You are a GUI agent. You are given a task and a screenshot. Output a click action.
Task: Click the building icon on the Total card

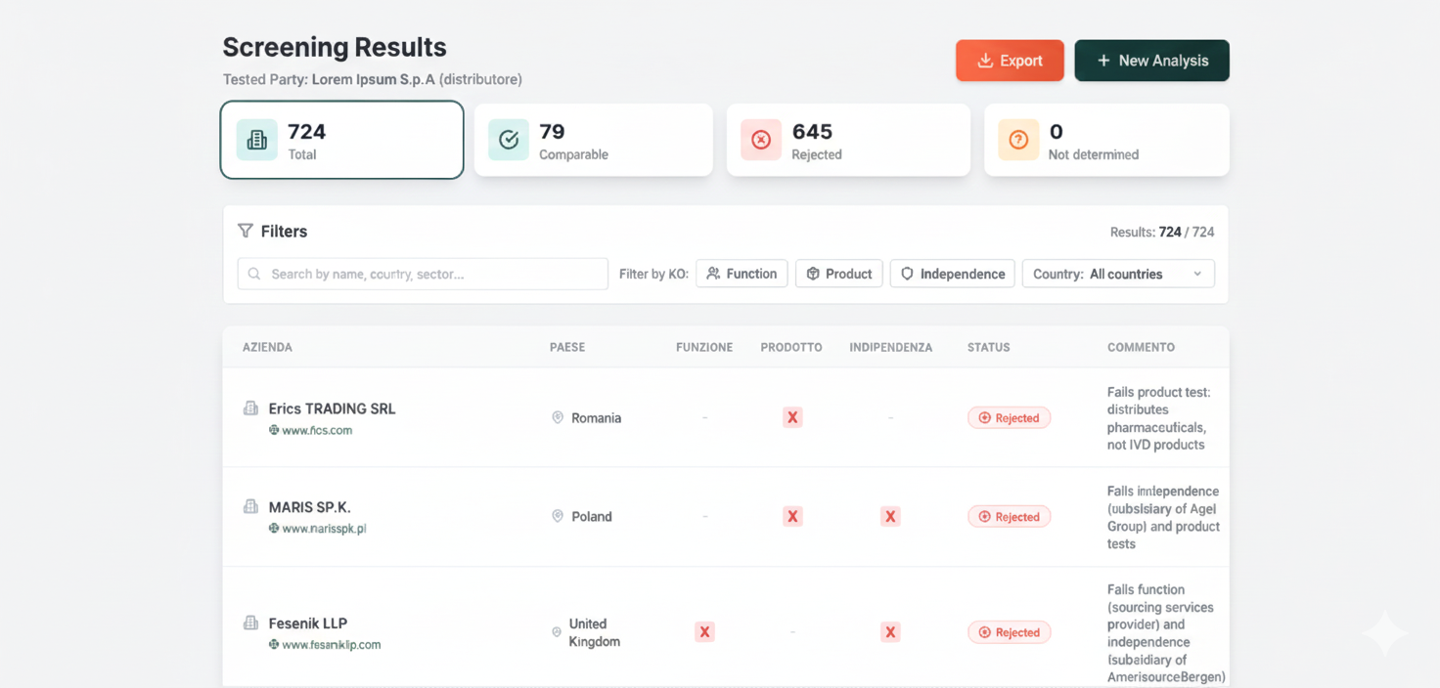click(x=255, y=140)
